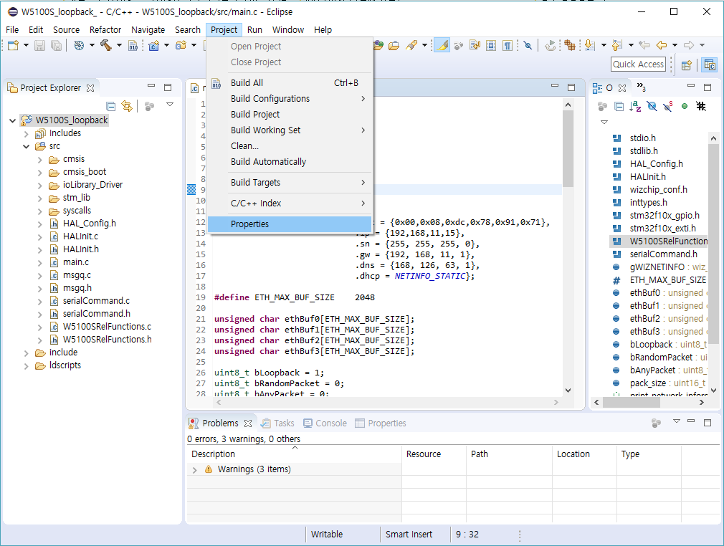Open dropdown arrow beside hammer Build icon
Image resolution: width=724 pixels, height=546 pixels.
119,45
